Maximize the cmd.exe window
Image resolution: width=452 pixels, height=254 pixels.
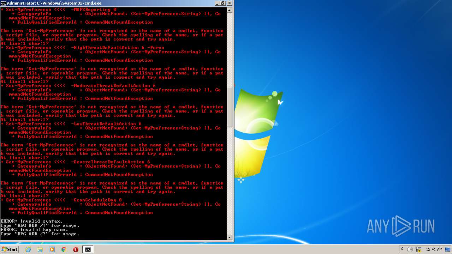coord(223,3)
